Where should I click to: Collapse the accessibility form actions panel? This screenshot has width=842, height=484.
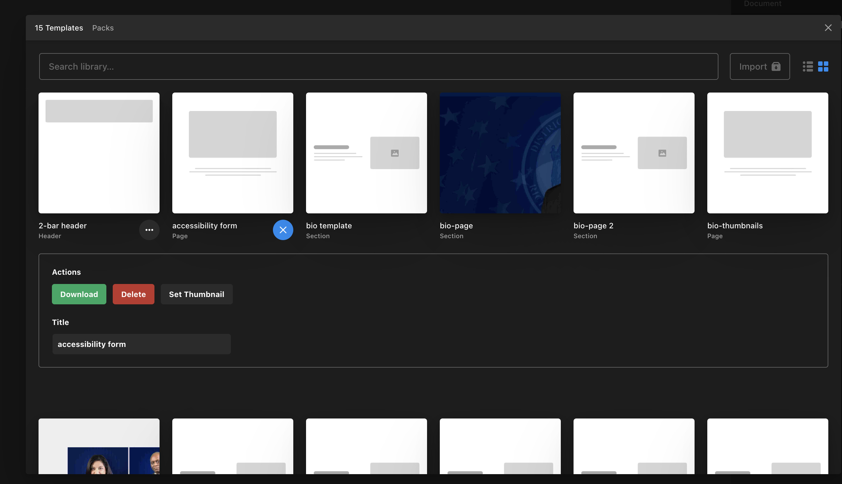click(x=283, y=230)
